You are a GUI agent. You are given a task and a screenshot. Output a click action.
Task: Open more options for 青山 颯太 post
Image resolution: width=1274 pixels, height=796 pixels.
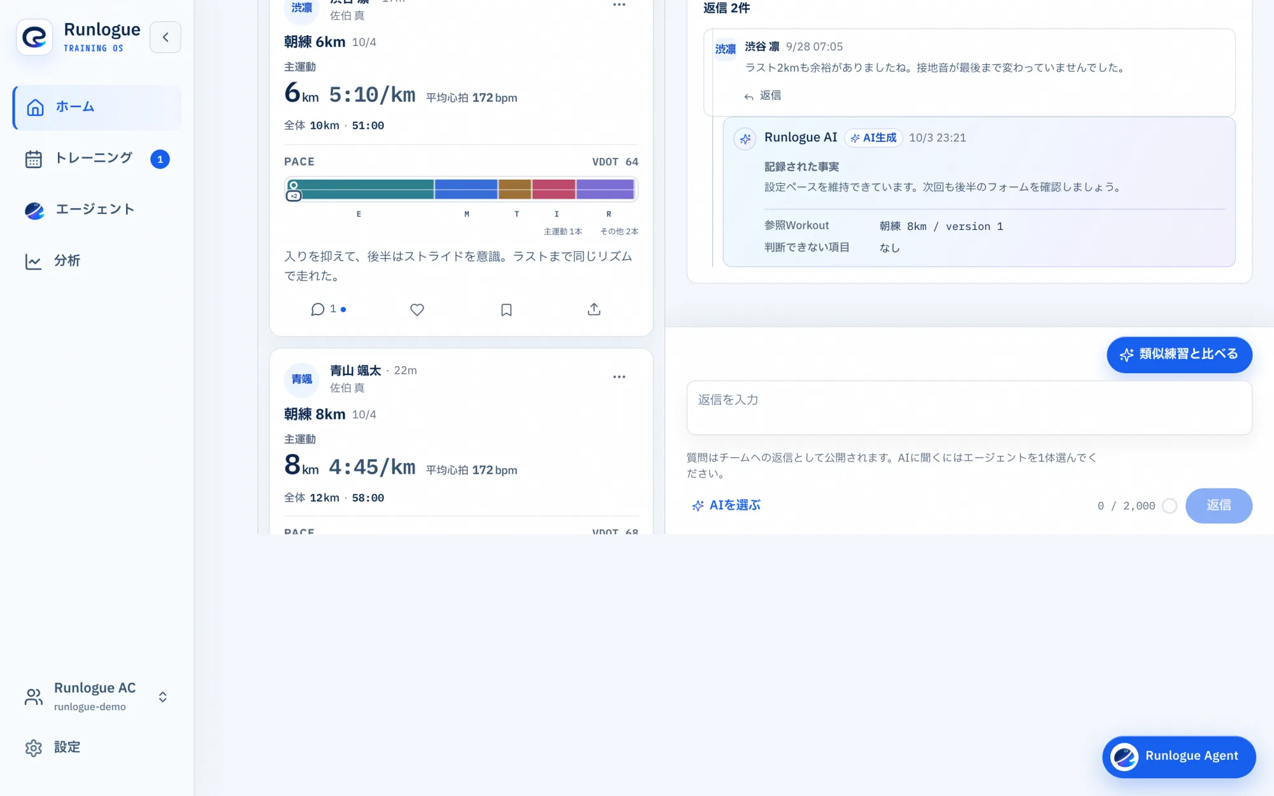(619, 377)
